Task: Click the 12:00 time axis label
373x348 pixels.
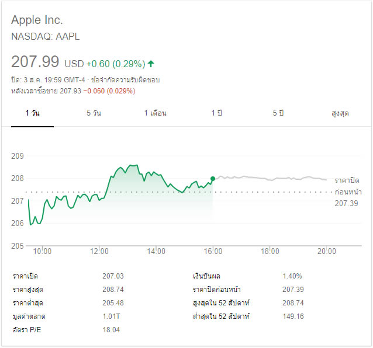Action: pos(99,252)
